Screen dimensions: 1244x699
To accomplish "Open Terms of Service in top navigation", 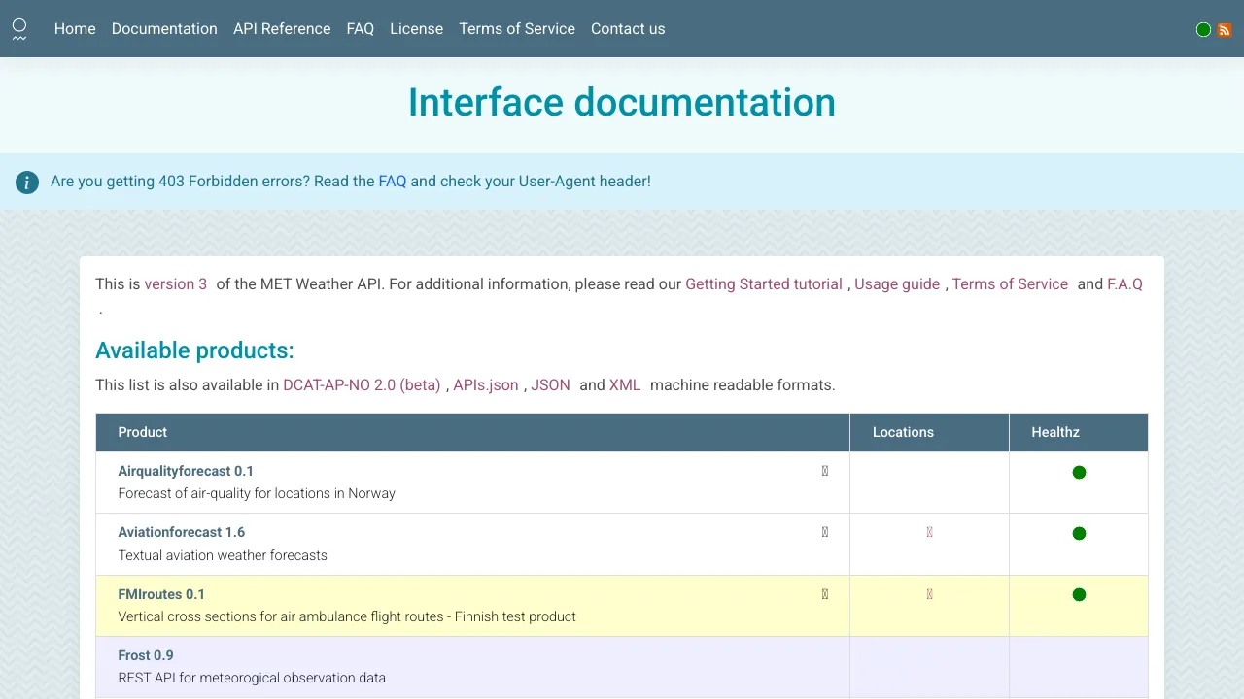I will pyautogui.click(x=517, y=29).
